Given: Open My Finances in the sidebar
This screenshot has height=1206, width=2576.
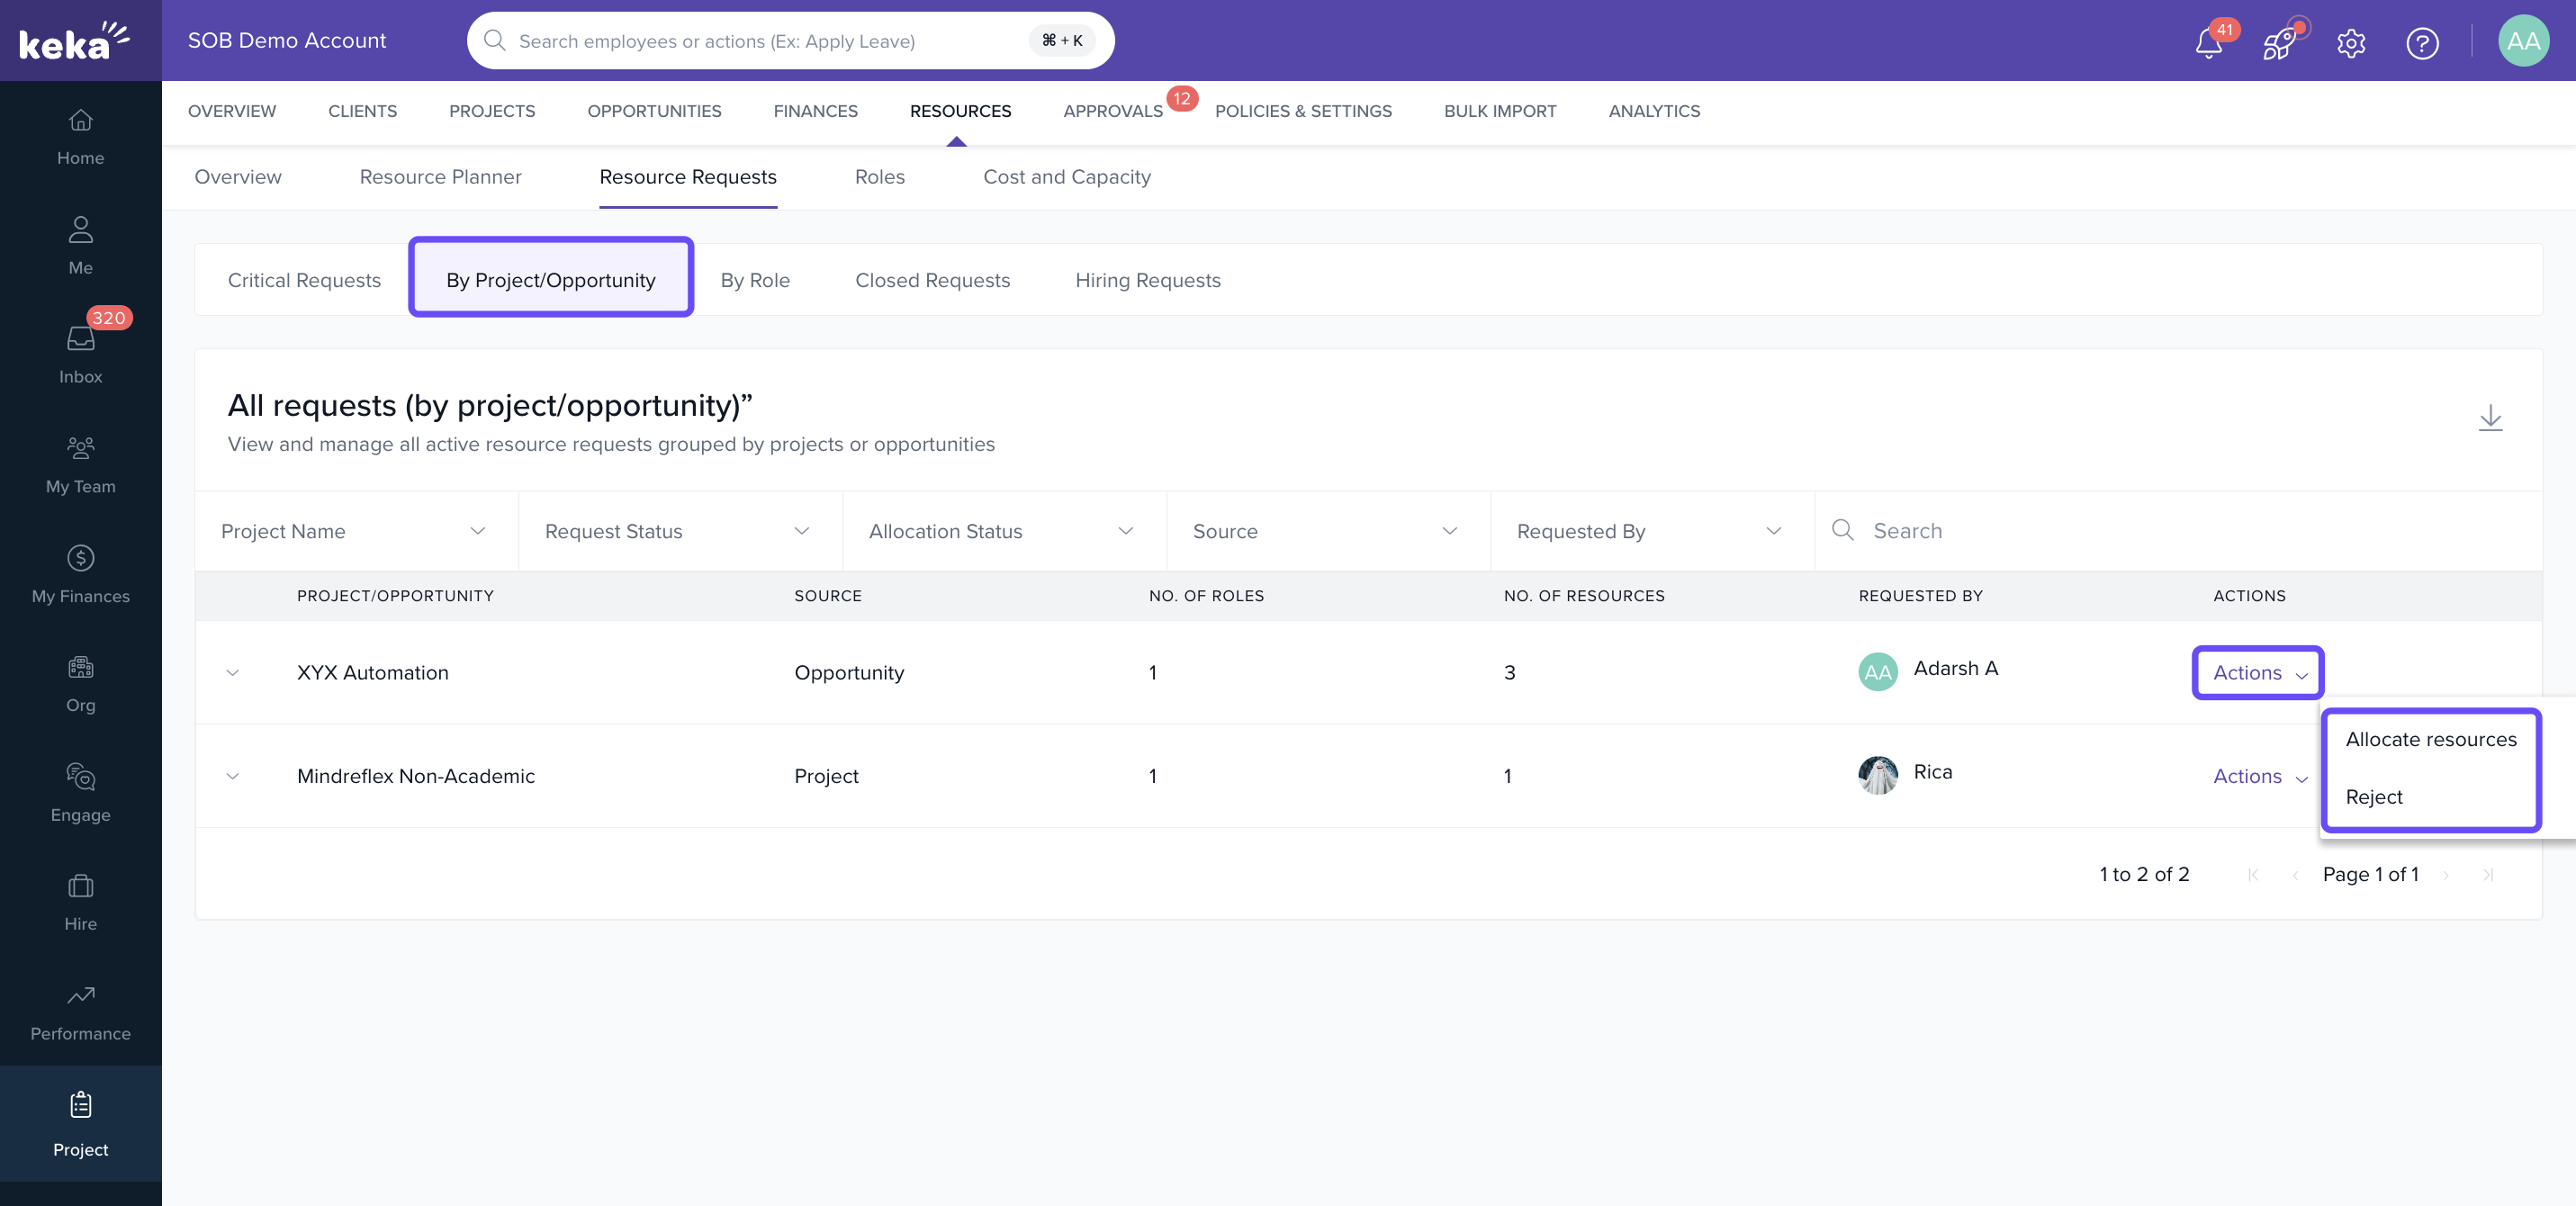Looking at the screenshot, I should (x=80, y=573).
